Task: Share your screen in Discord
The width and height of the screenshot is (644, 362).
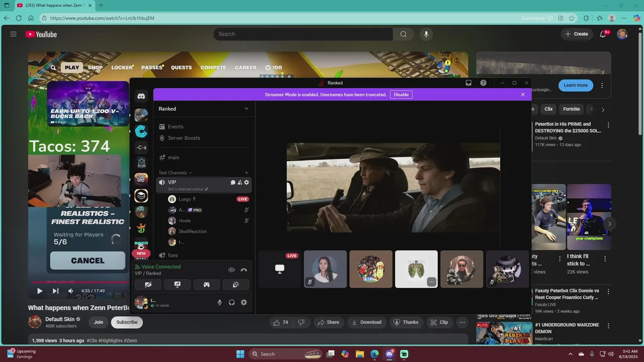Action: coord(177,285)
